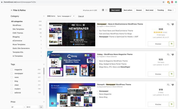Add Qoxag theme to cart
This screenshot has height=109, width=178.
coord(171,74)
